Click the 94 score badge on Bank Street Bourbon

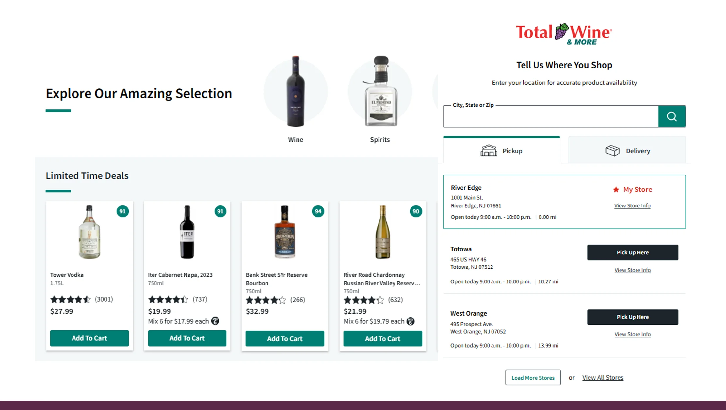[318, 211]
